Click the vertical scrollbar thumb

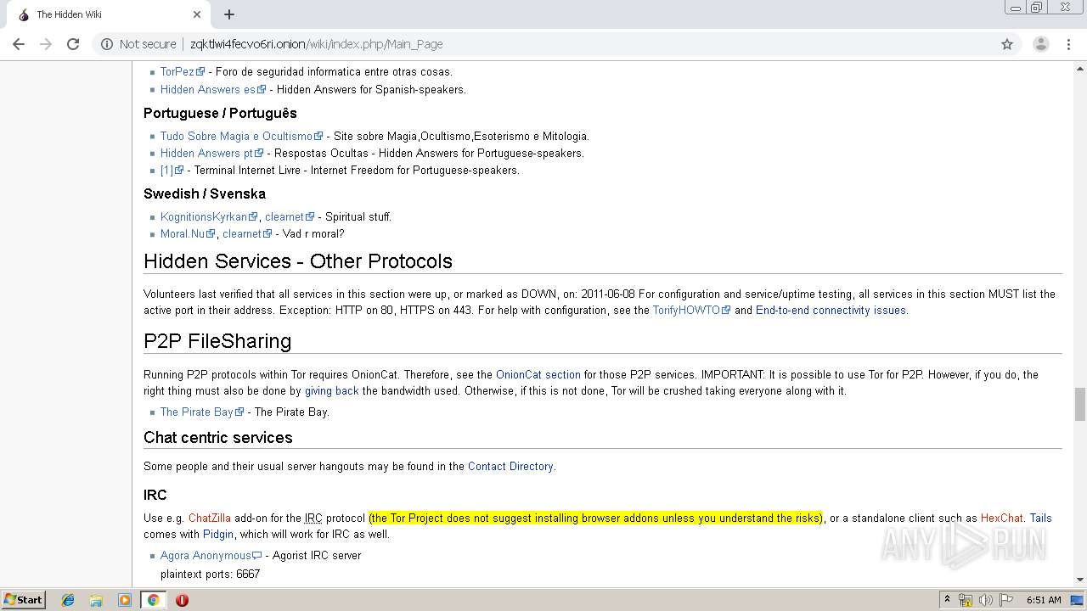tap(1079, 404)
